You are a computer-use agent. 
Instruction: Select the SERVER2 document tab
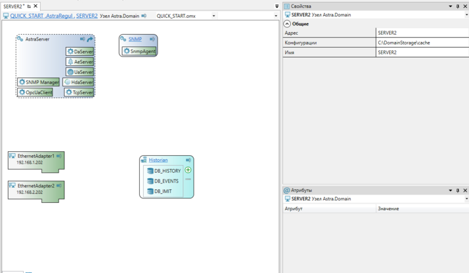click(x=13, y=6)
